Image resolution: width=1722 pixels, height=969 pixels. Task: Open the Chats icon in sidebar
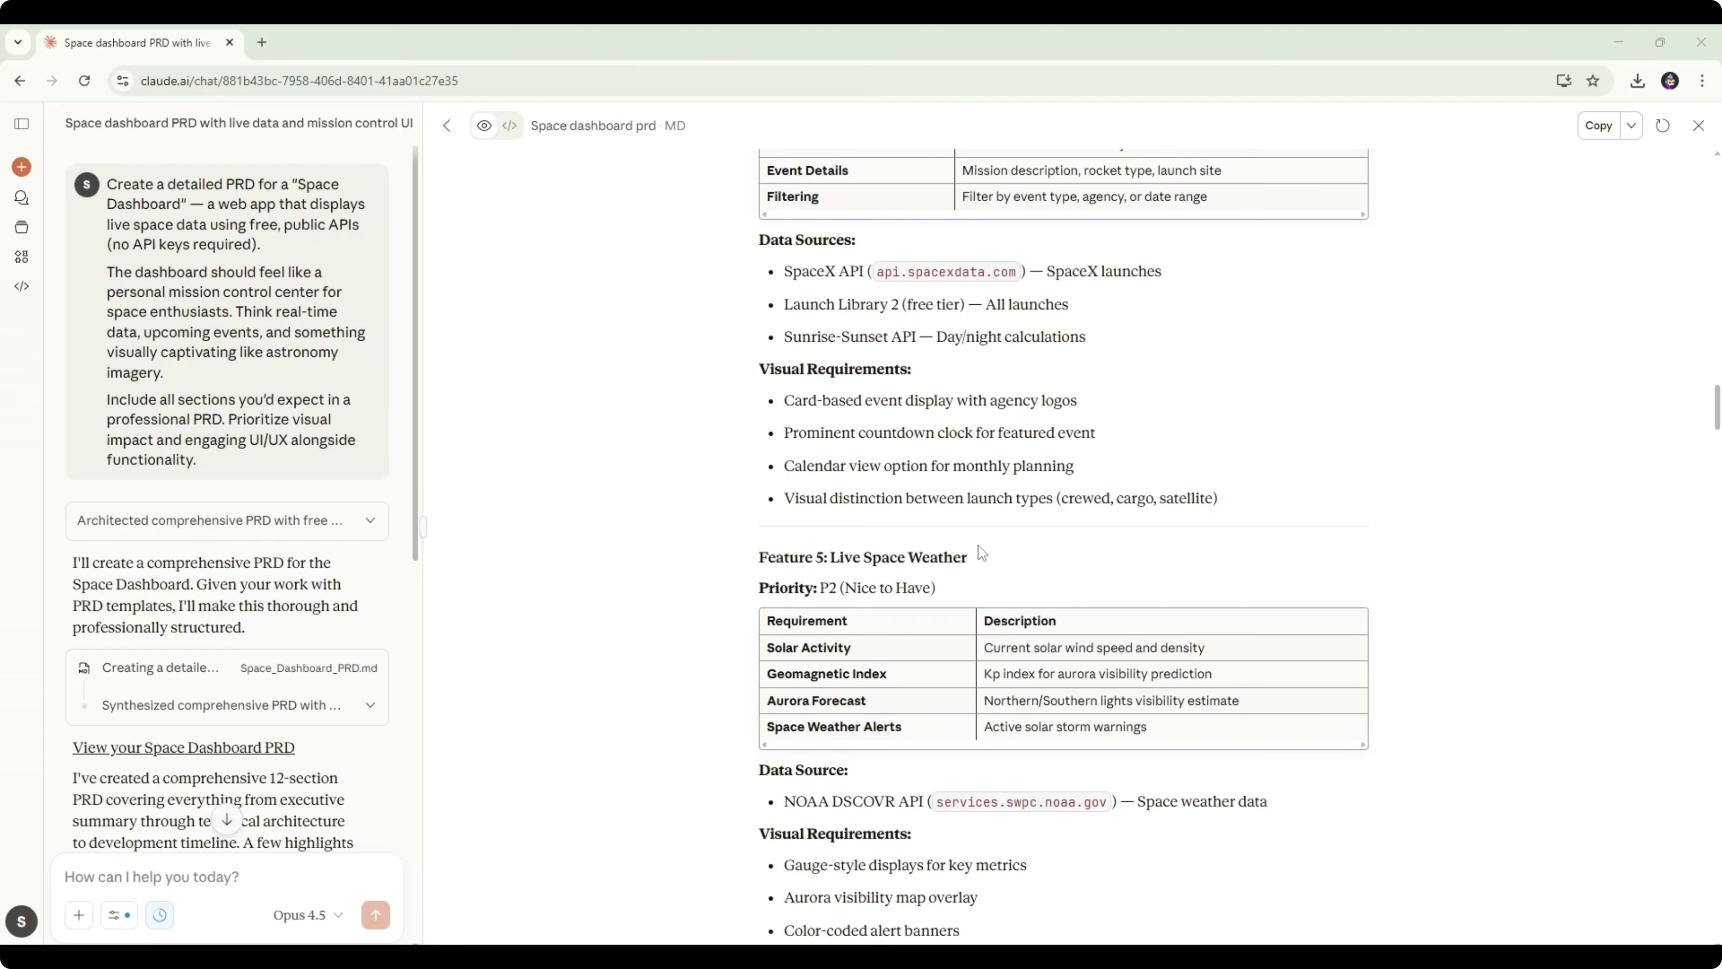[22, 198]
